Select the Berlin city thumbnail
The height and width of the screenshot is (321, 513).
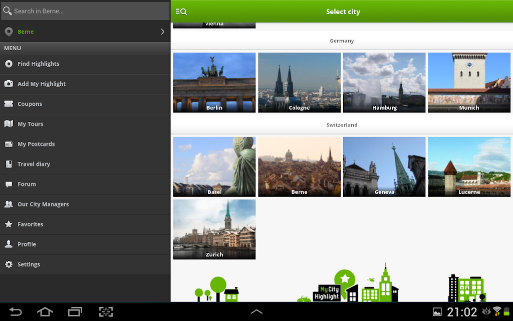click(214, 83)
